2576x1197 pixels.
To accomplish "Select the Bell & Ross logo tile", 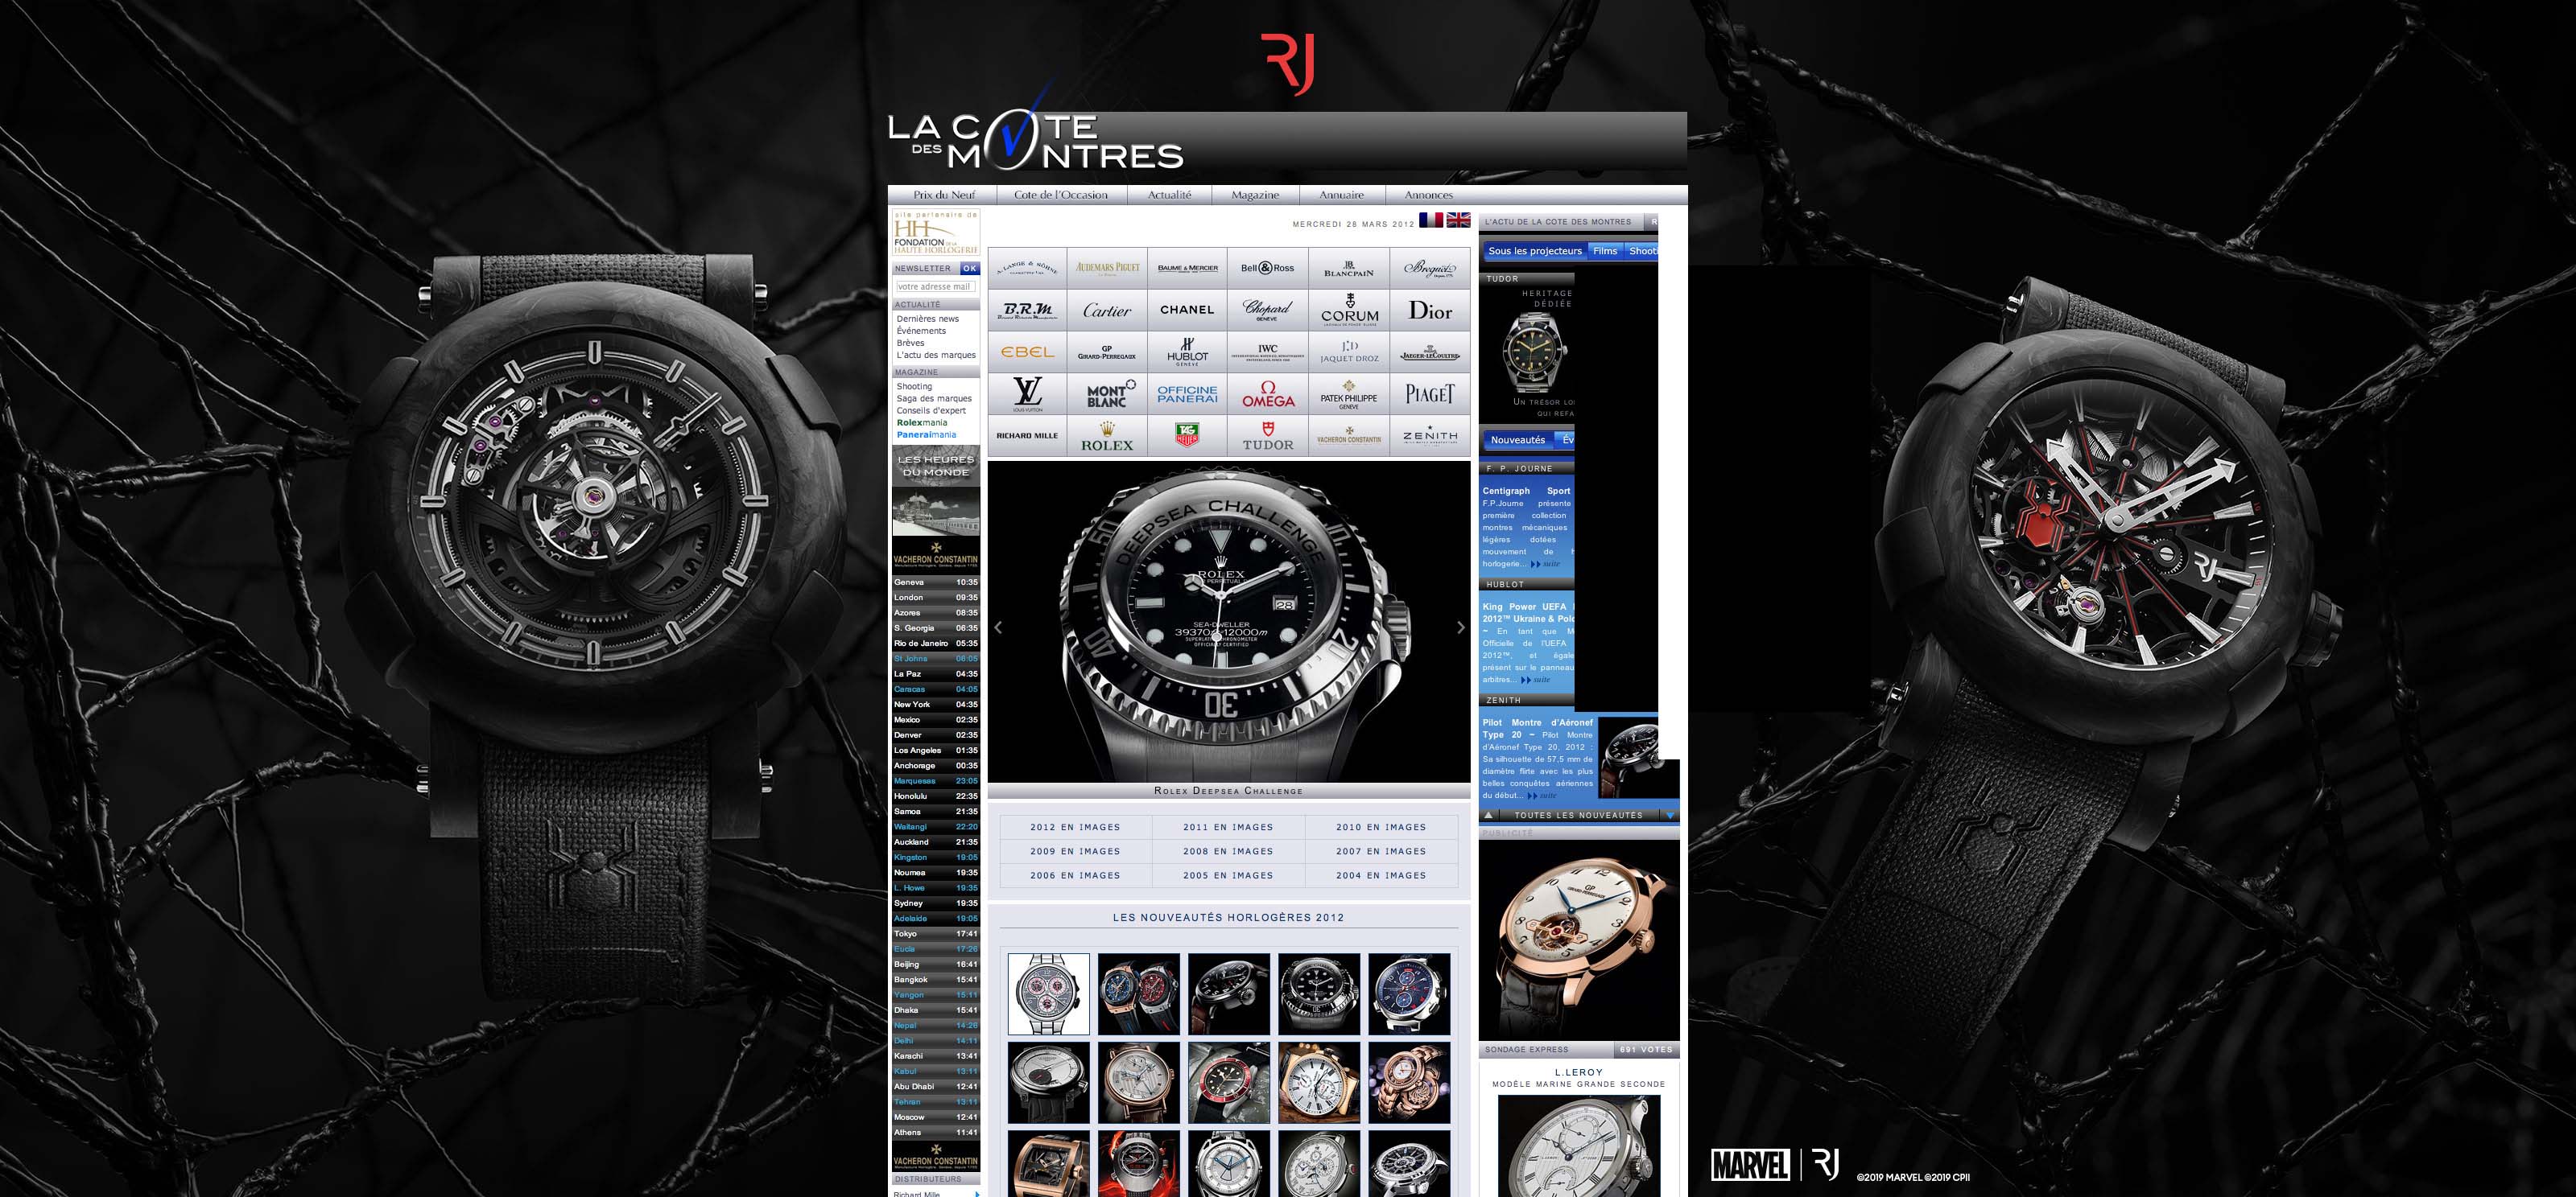I will 1268,268.
